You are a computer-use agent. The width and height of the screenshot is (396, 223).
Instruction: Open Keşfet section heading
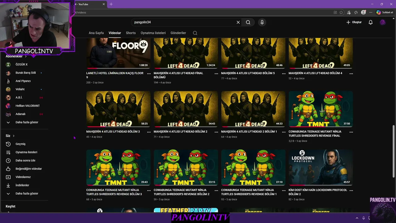pos(11,207)
